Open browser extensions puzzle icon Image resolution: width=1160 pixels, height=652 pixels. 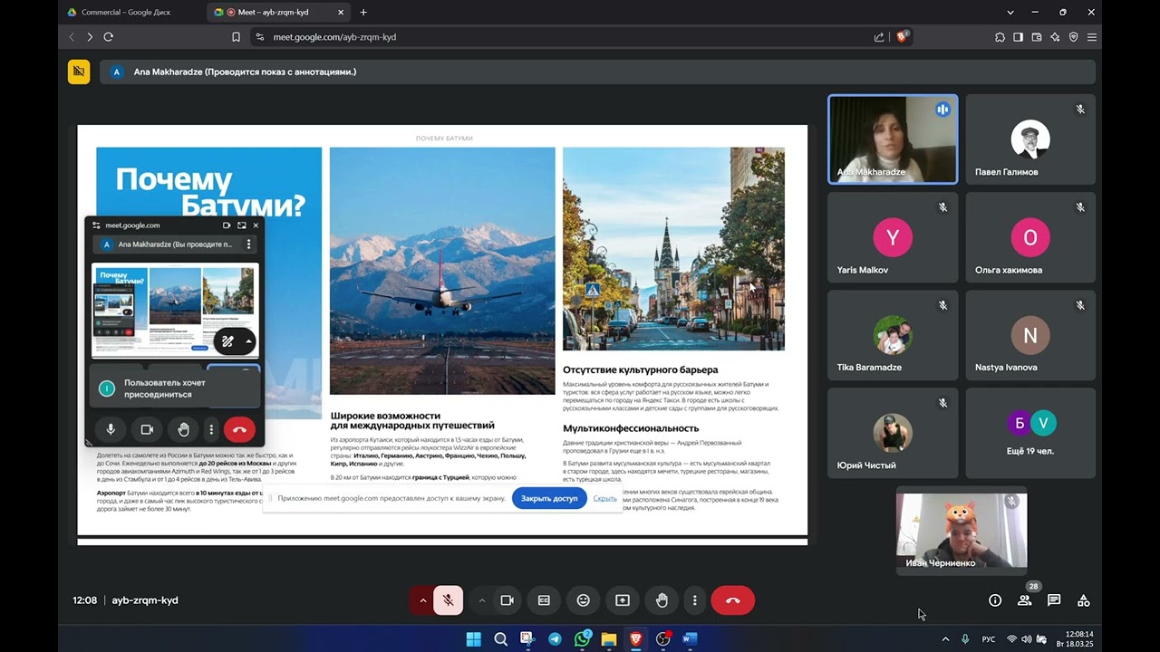click(x=1000, y=37)
